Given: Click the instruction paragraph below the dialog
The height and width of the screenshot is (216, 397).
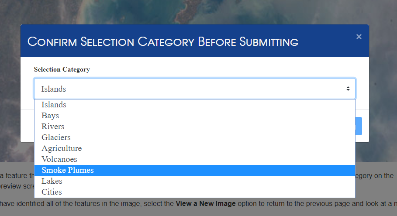Looking at the screenshot, I should tap(376, 176).
